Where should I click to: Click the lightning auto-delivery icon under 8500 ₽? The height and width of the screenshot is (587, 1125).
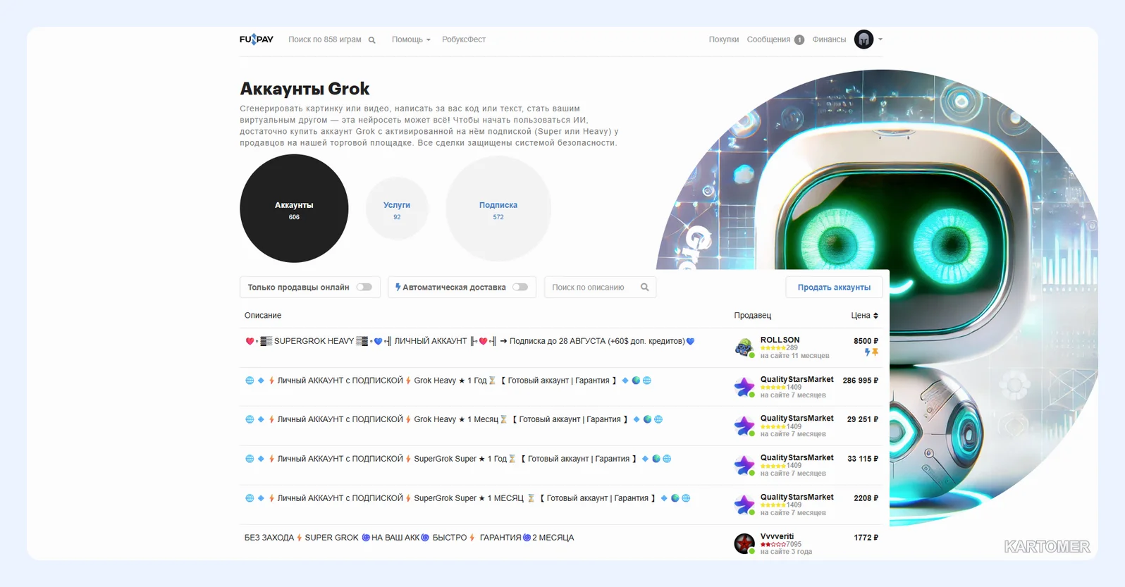[868, 352]
